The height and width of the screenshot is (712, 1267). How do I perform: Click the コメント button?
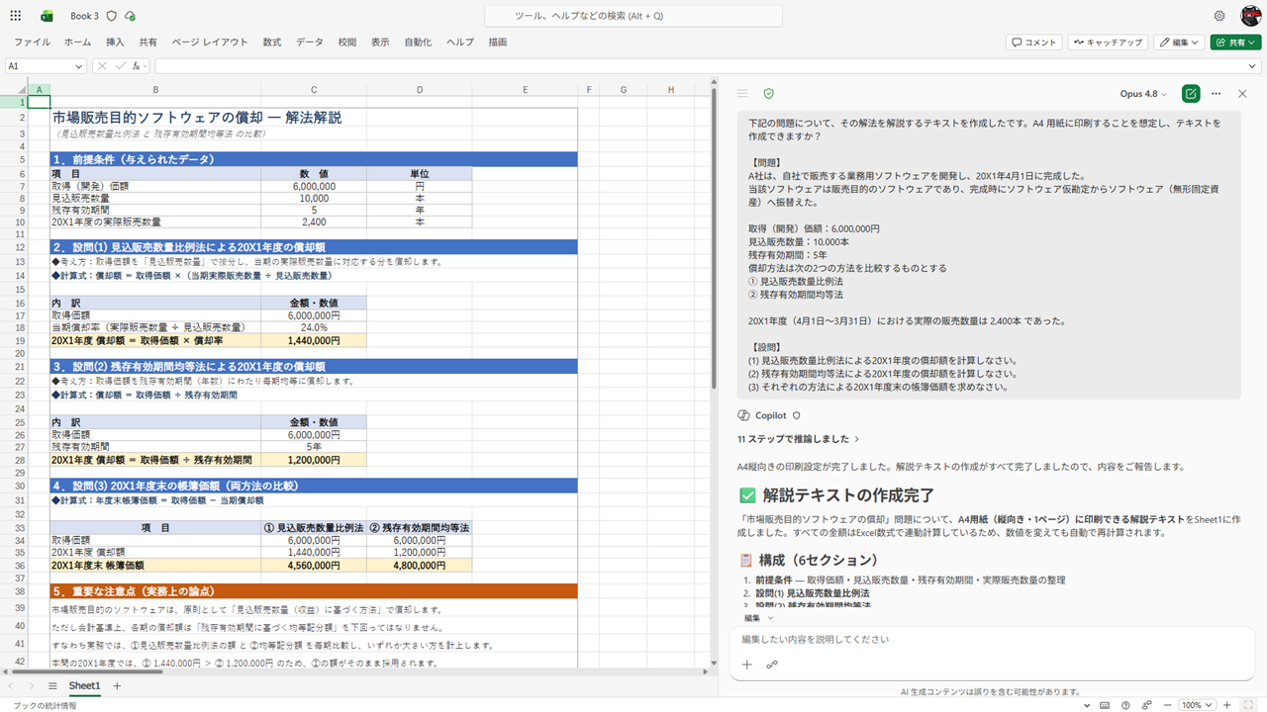(x=1033, y=43)
